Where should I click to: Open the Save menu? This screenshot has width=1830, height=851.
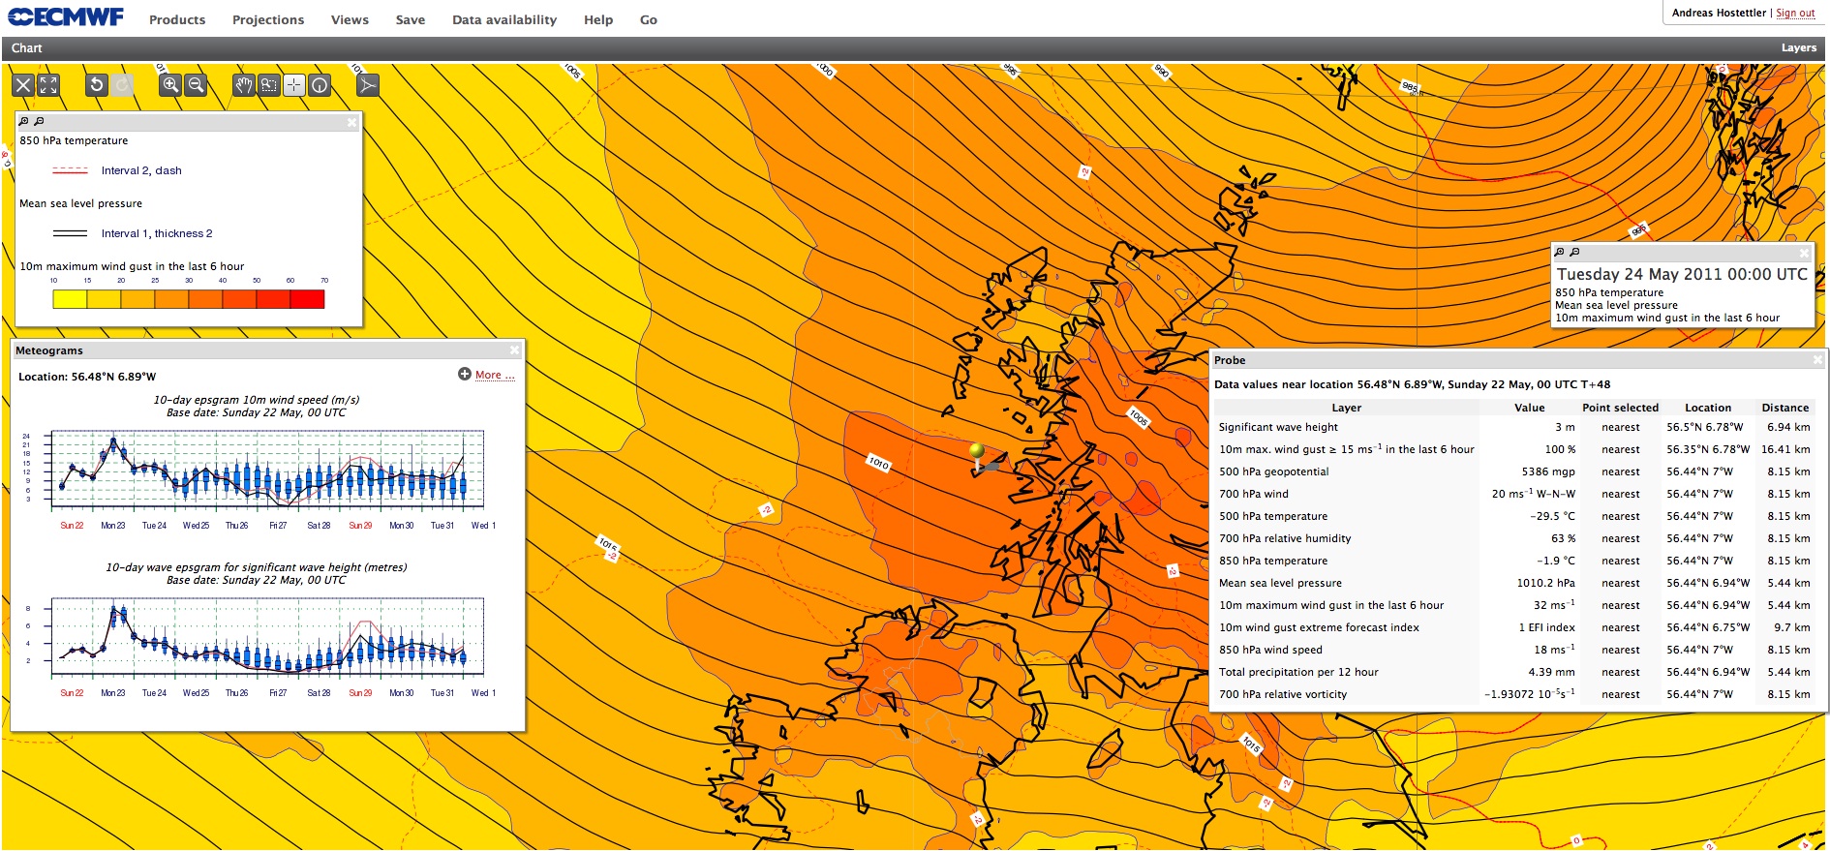pyautogui.click(x=411, y=19)
